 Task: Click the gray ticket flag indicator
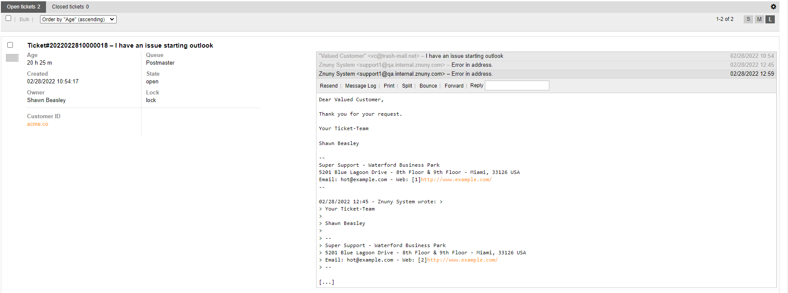12,58
